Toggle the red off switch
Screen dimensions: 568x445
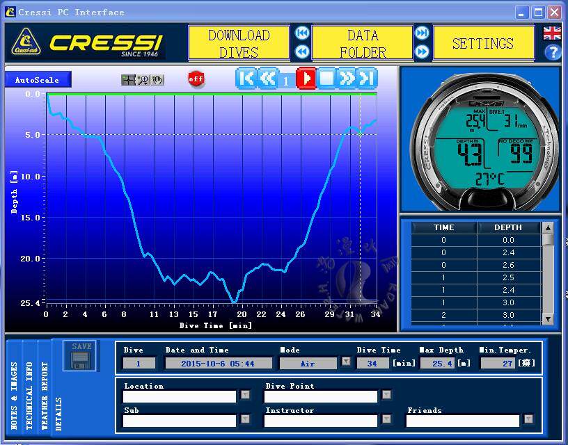[x=196, y=79]
